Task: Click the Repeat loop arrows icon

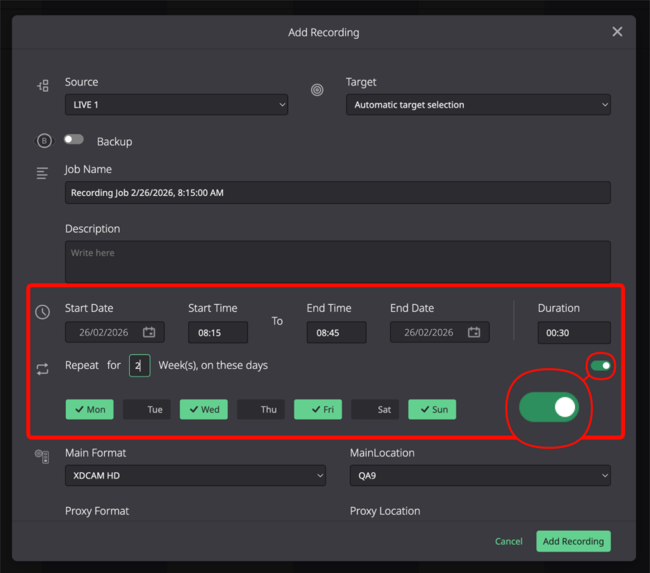Action: tap(42, 369)
